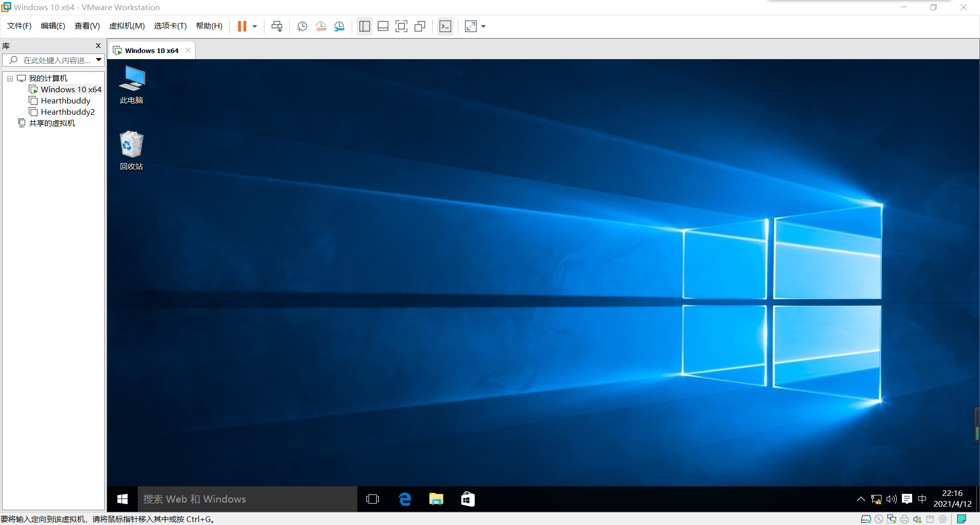The image size is (980, 525).
Task: Collapse the 我的计算机 tree node
Action: 9,78
